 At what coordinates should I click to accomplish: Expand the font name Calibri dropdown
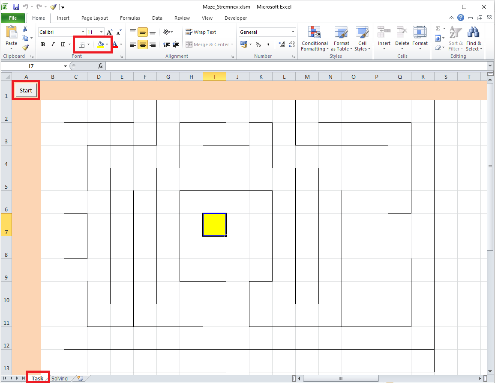pyautogui.click(x=83, y=32)
